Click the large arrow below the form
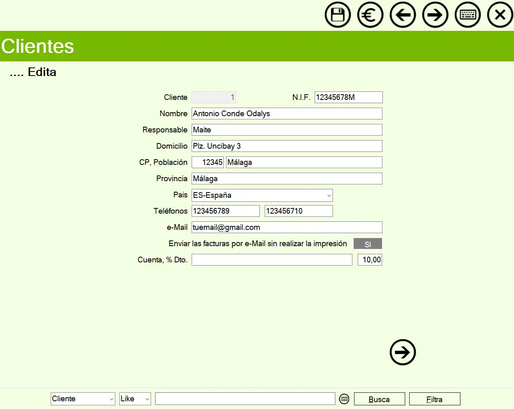The height and width of the screenshot is (409, 514). click(x=402, y=352)
